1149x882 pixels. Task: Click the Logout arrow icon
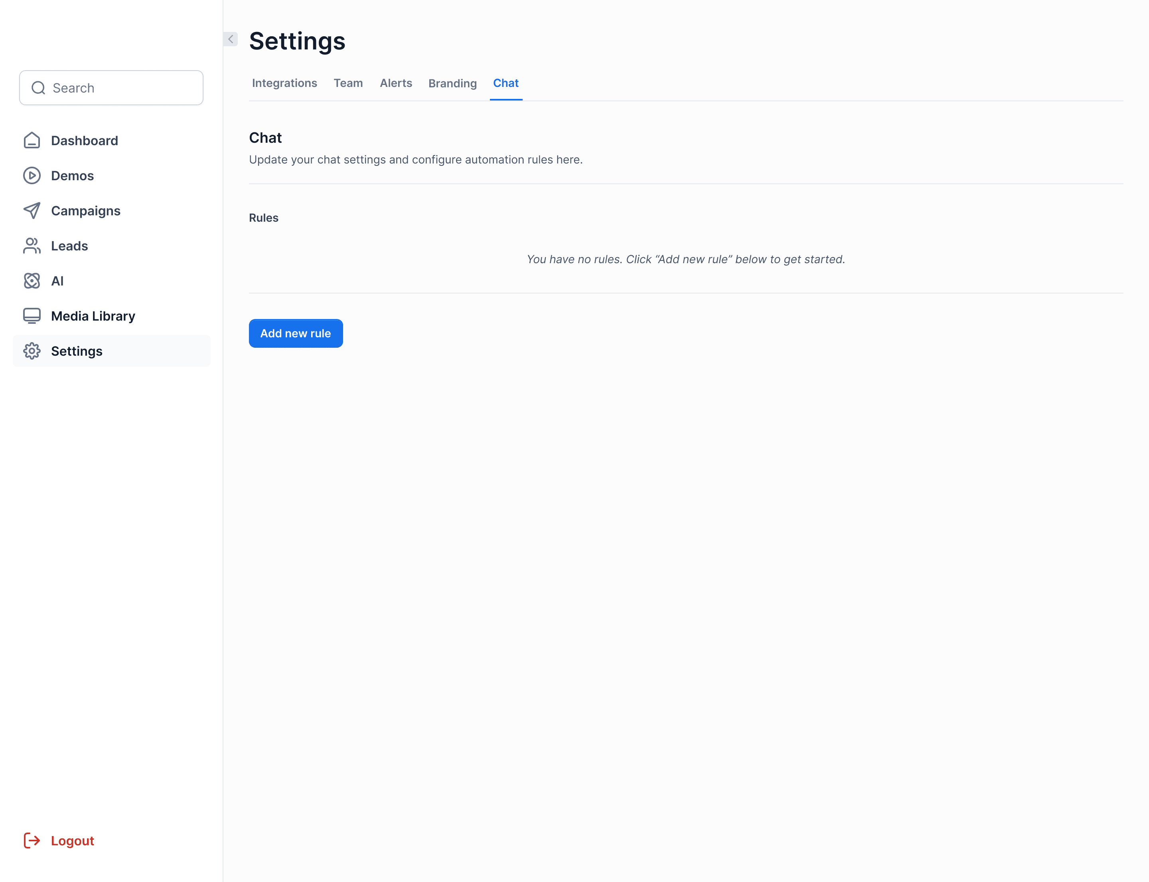point(32,840)
